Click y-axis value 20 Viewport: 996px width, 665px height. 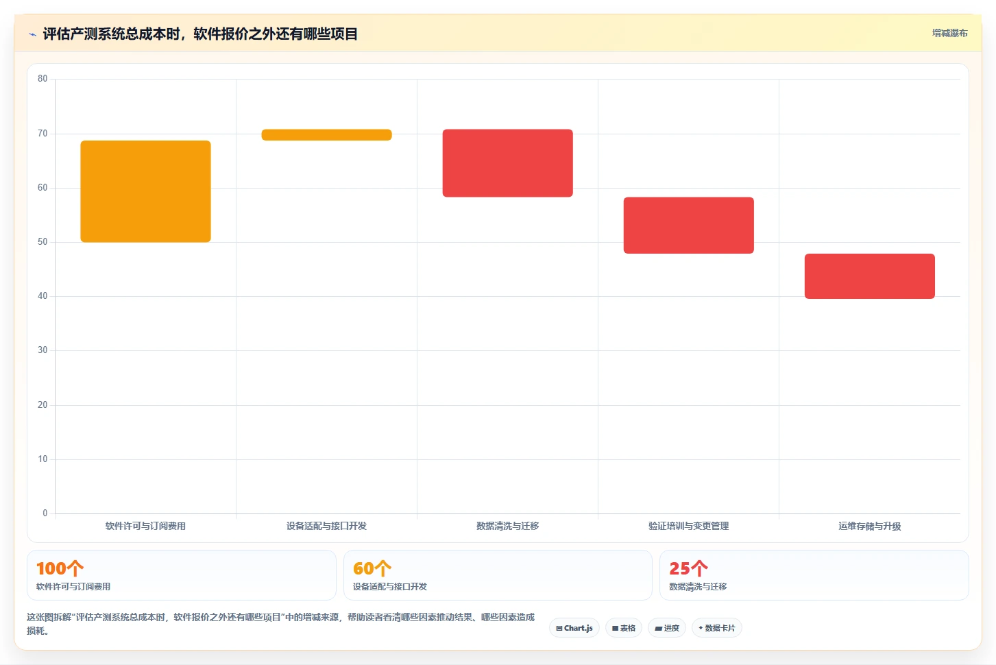[42, 404]
